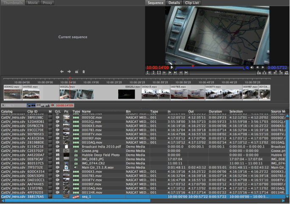This screenshot has width=290, height=204.
Task: Toggle the M checkbox for seq_1 row
Action: (50, 196)
